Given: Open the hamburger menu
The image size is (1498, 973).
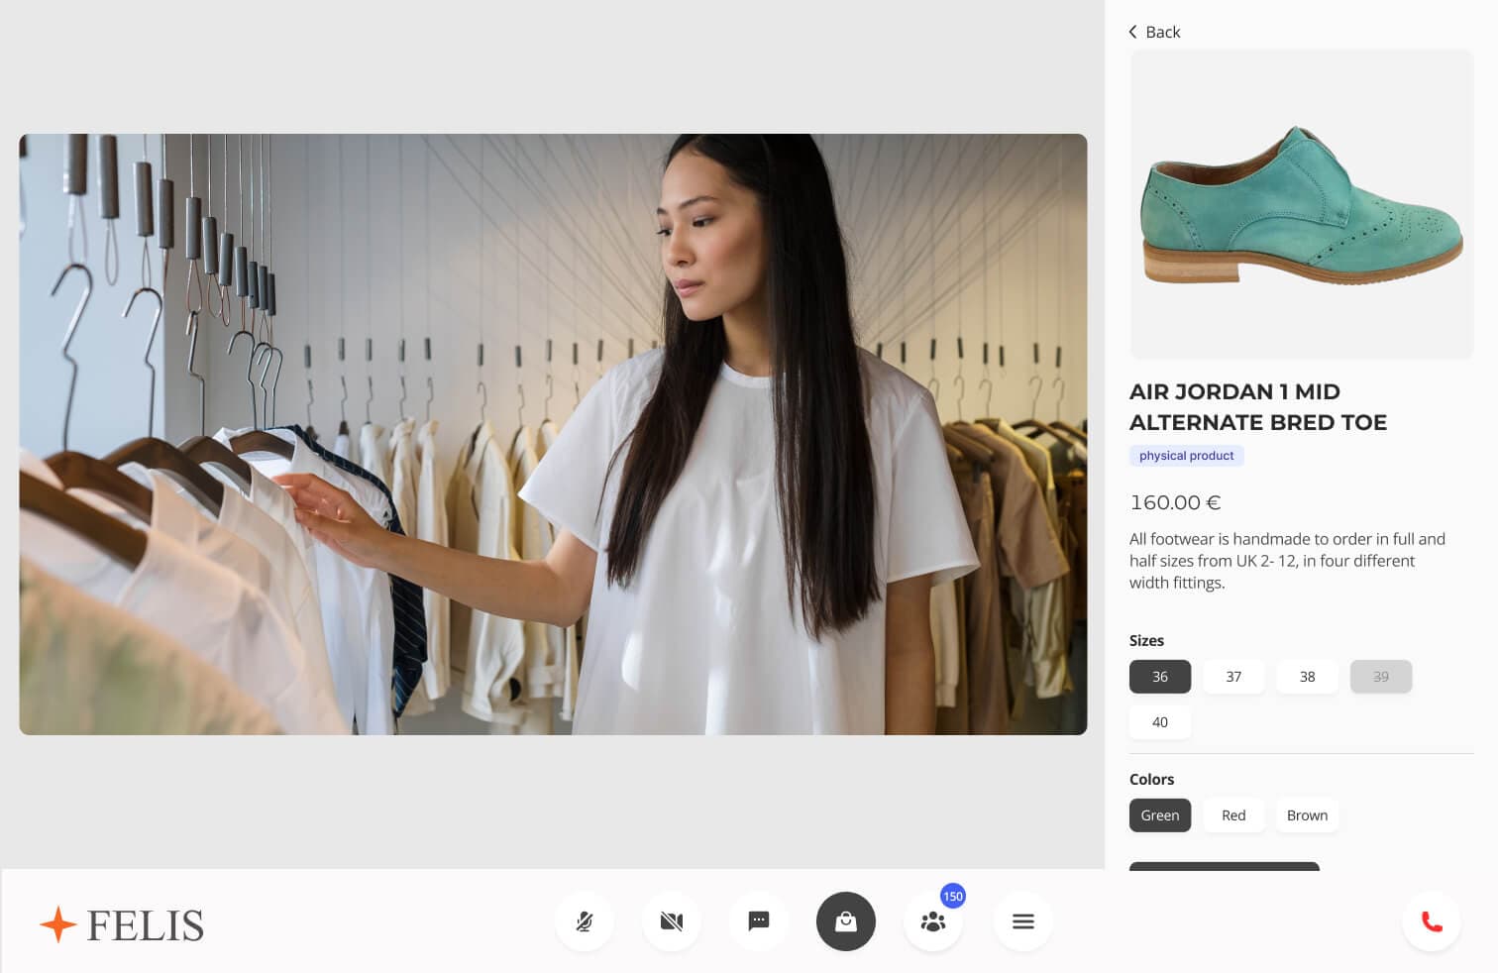Looking at the screenshot, I should tap(1023, 921).
